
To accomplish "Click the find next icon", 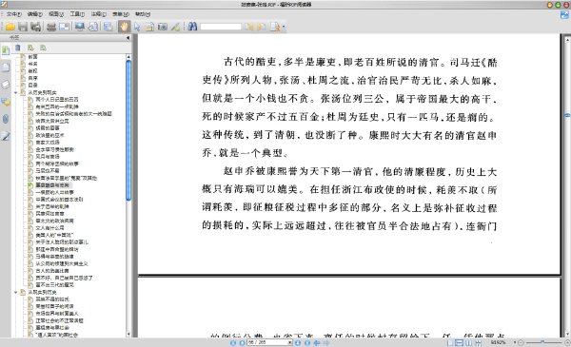I will point(262,27).
